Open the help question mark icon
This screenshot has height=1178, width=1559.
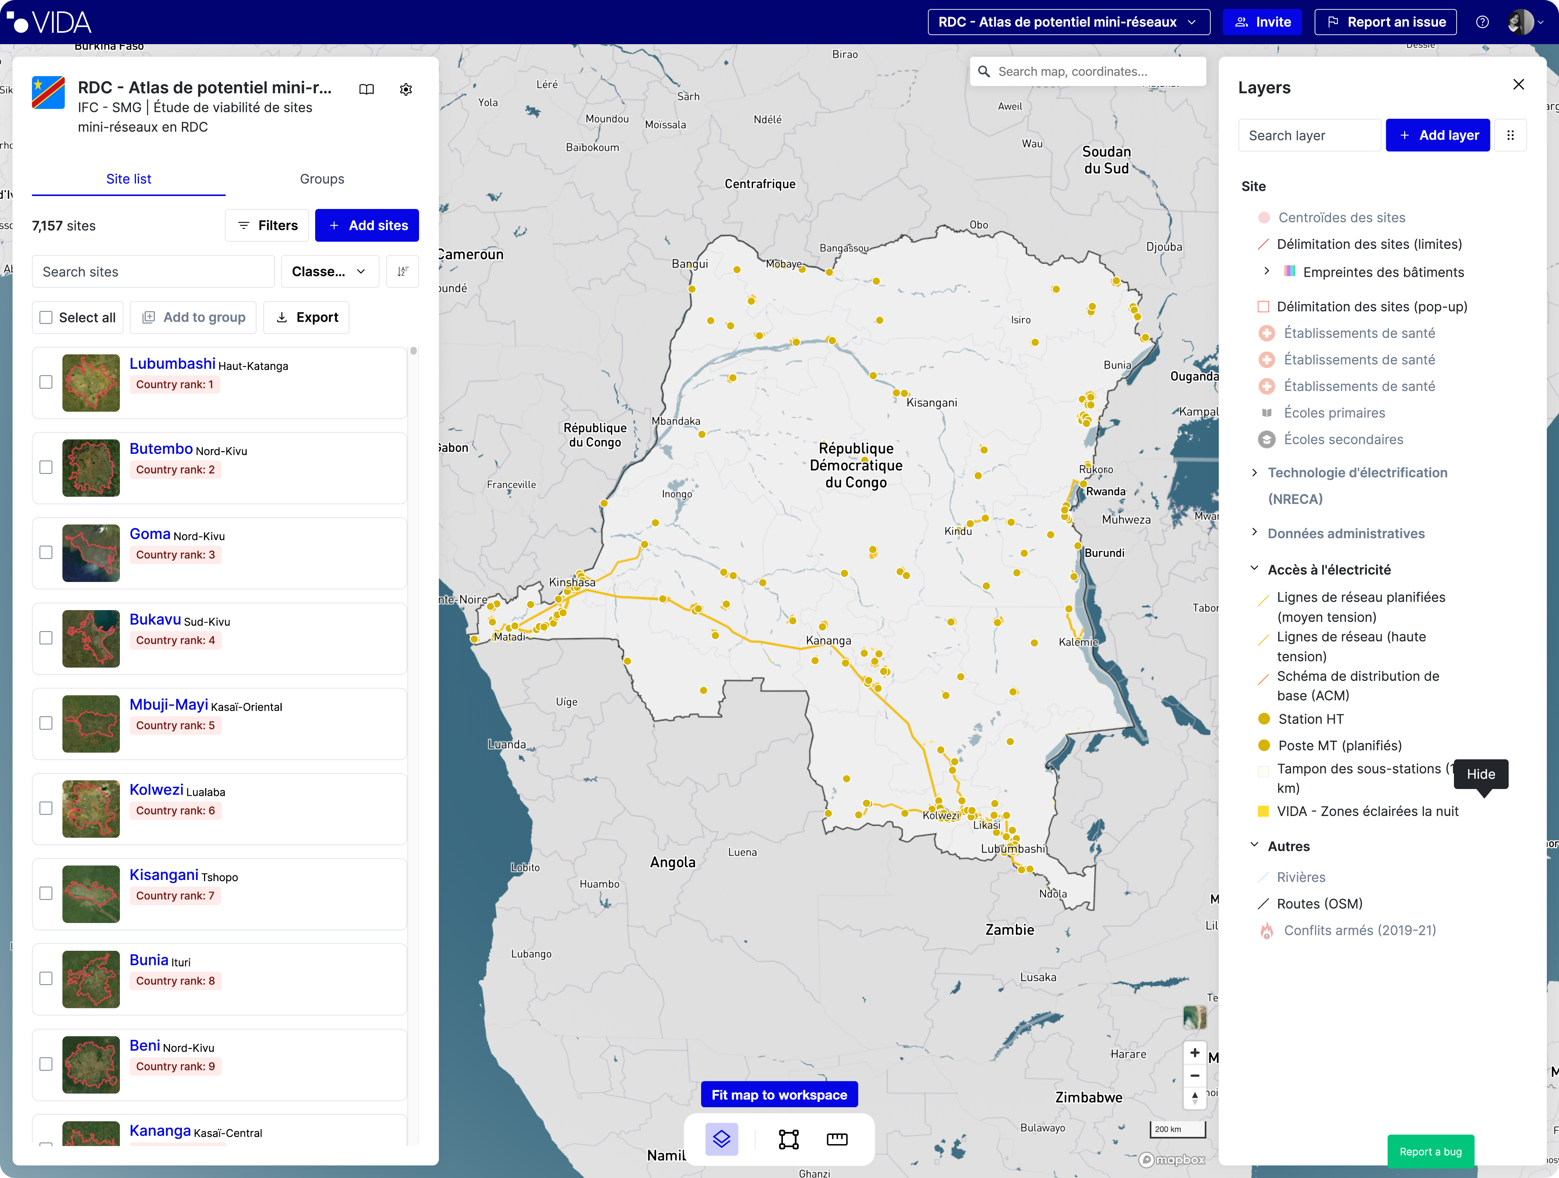click(1482, 22)
